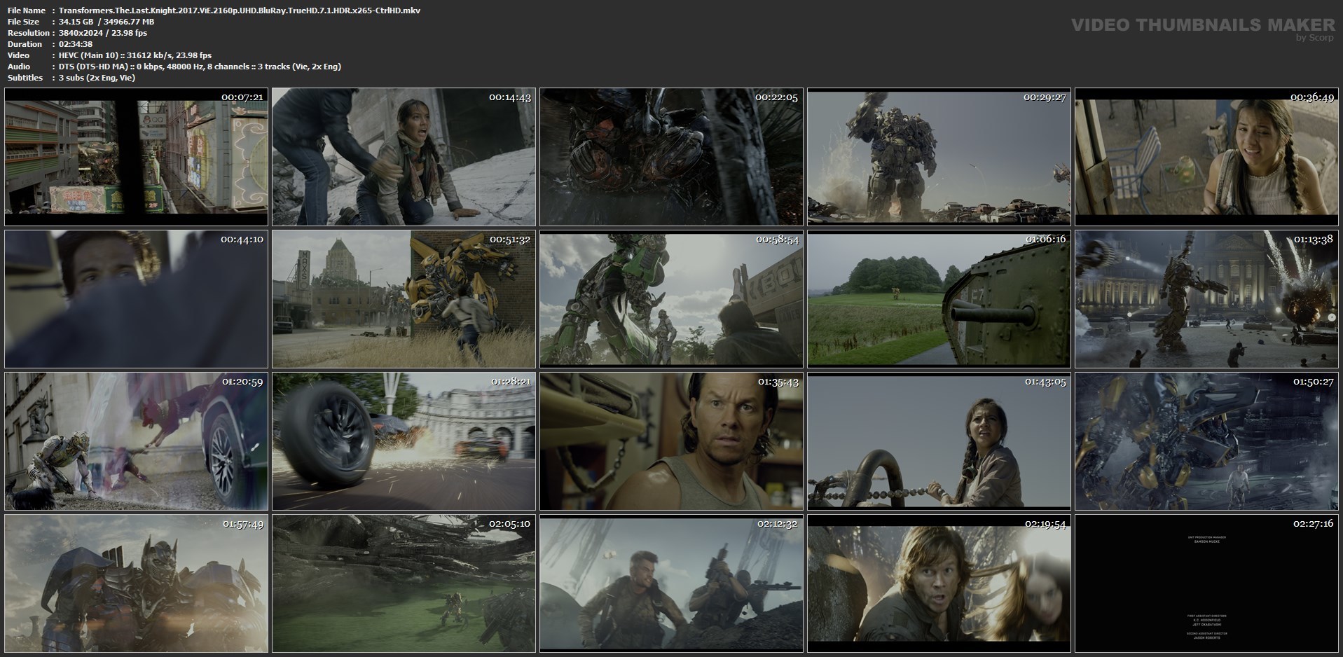Click the thumbnail at 00:44:10
Image resolution: width=1343 pixels, height=657 pixels.
click(x=136, y=299)
